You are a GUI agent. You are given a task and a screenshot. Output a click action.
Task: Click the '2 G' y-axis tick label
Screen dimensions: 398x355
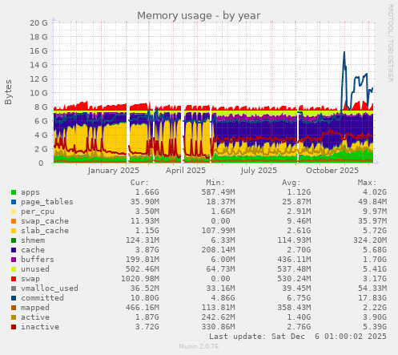click(41, 149)
